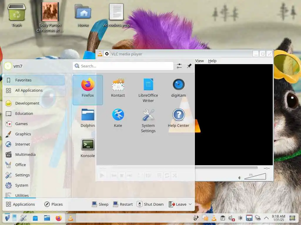Open the Utilities category
The width and height of the screenshot is (301, 225).
(34, 195)
